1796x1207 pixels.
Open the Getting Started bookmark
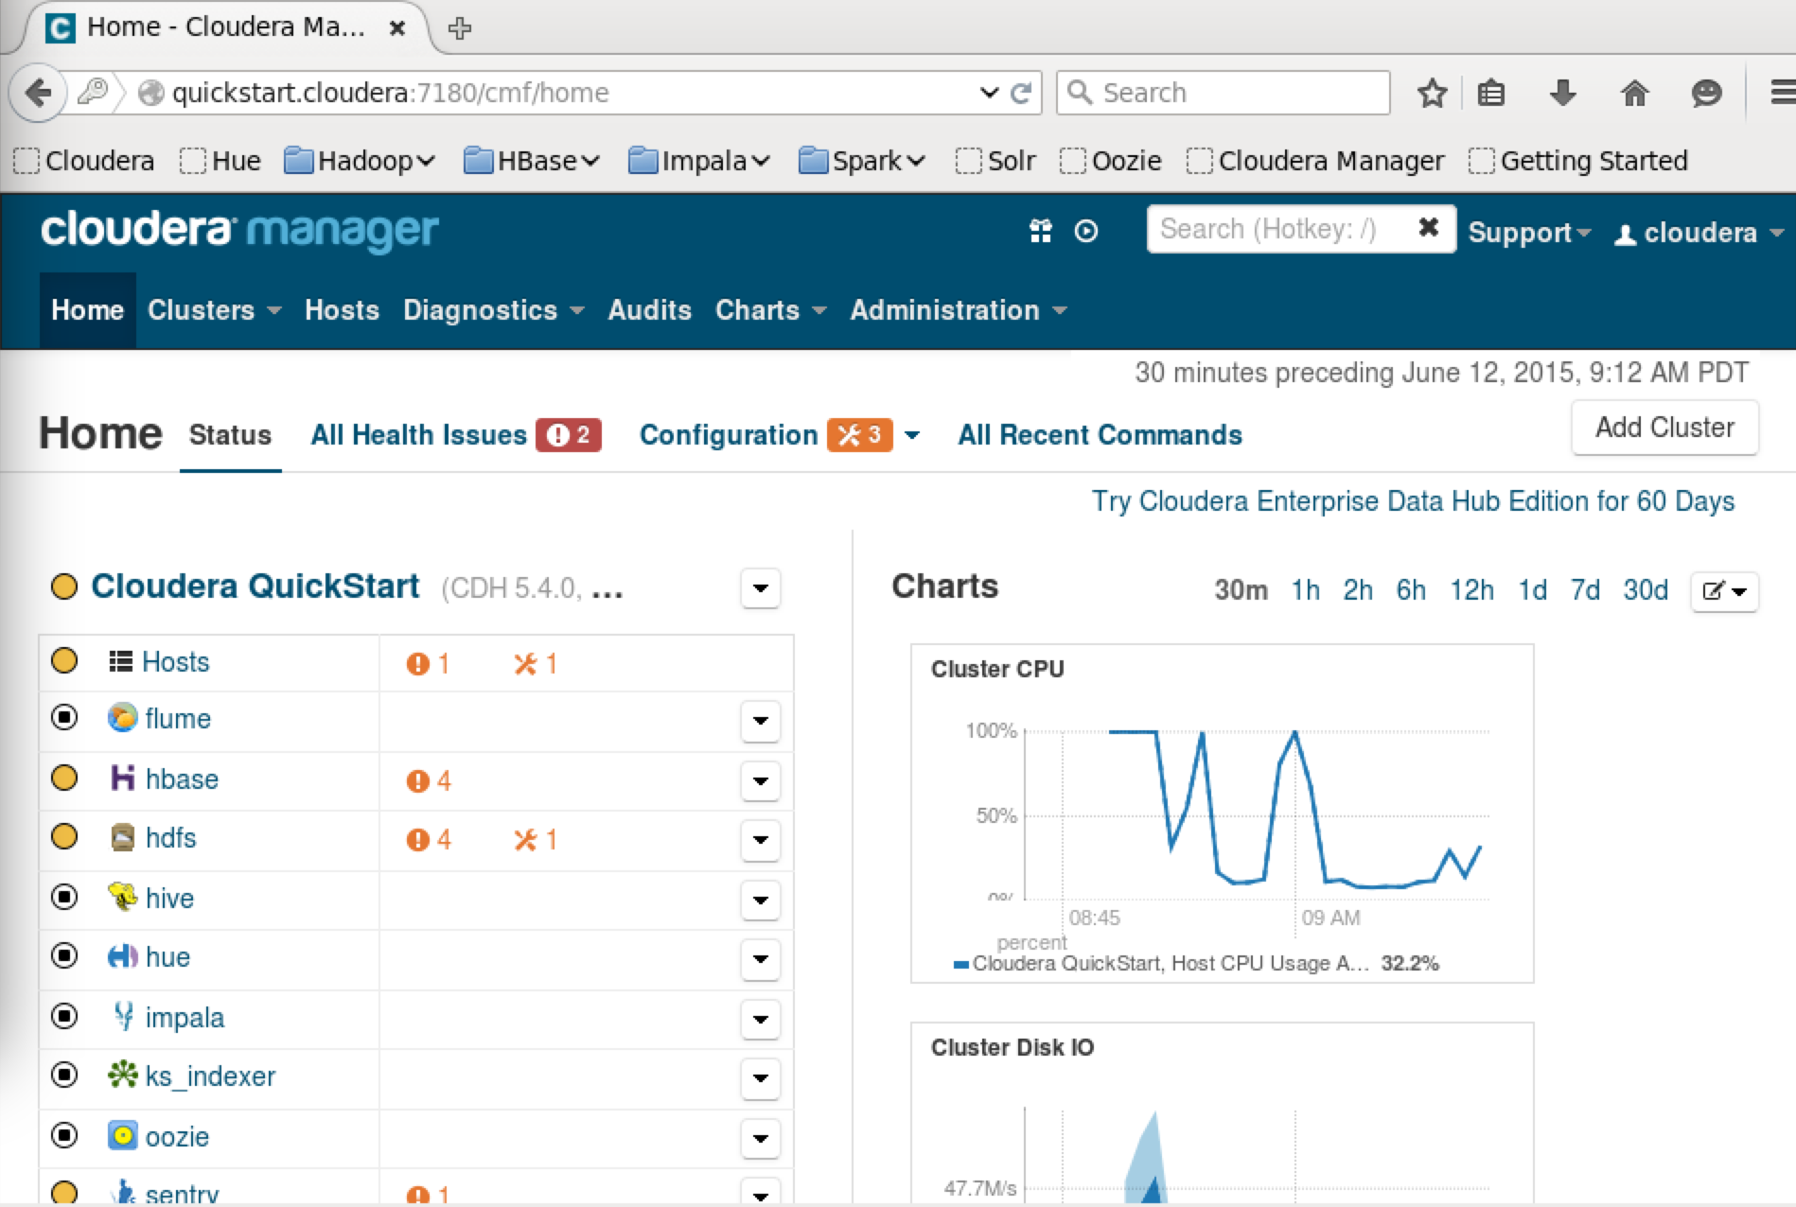1578,161
